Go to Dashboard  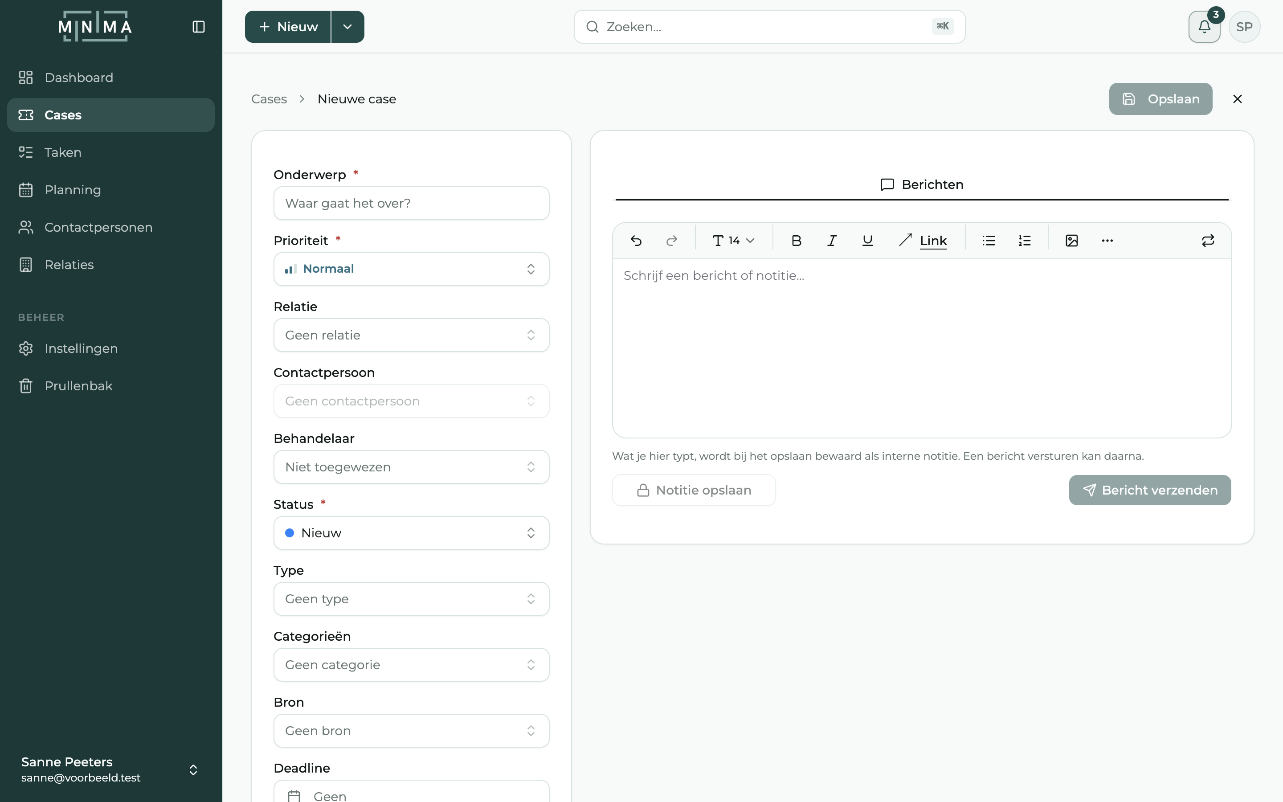[x=111, y=78]
